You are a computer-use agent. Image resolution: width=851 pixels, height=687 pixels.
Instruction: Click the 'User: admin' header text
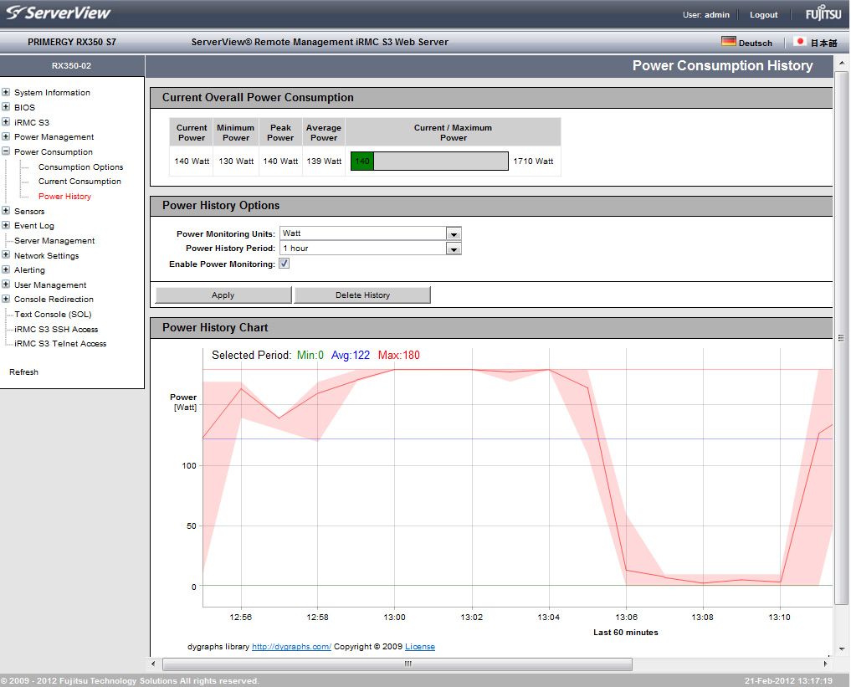pyautogui.click(x=706, y=15)
